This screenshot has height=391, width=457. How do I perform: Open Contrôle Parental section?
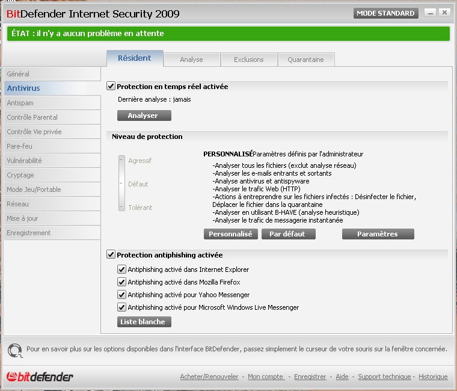pyautogui.click(x=52, y=117)
